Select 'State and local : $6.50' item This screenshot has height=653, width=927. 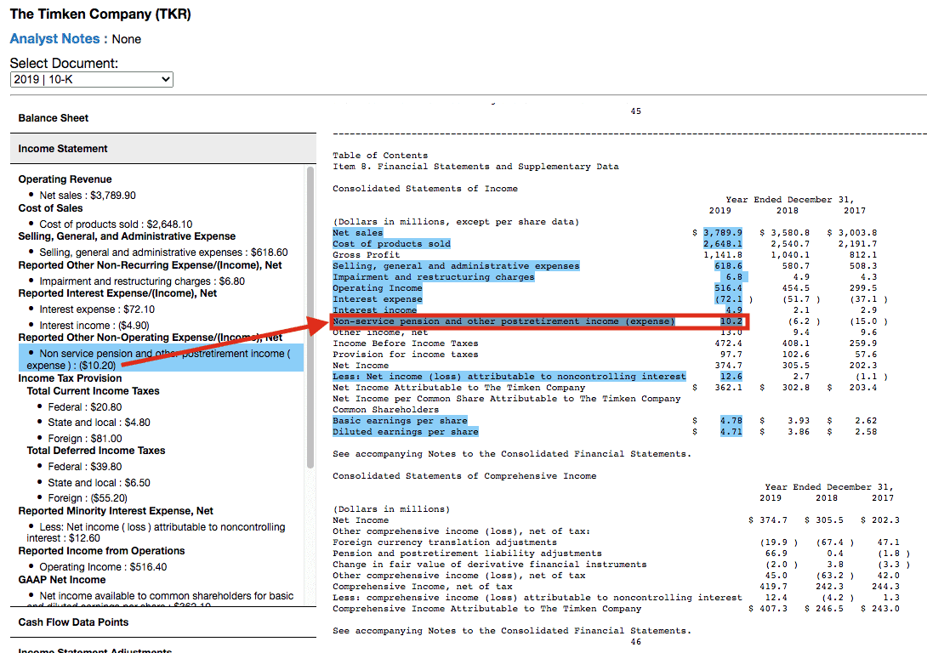click(99, 482)
